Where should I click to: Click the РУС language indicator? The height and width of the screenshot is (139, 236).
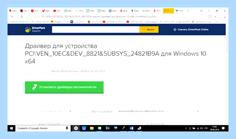[206, 128]
